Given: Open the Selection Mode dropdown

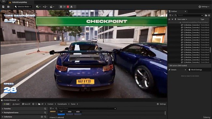Looking at the screenshot, I should (x=23, y=7).
